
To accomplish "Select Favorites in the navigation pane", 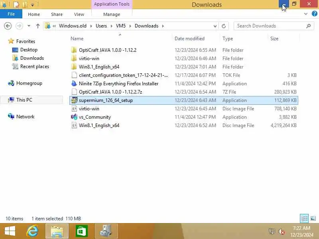I will coord(26,41).
